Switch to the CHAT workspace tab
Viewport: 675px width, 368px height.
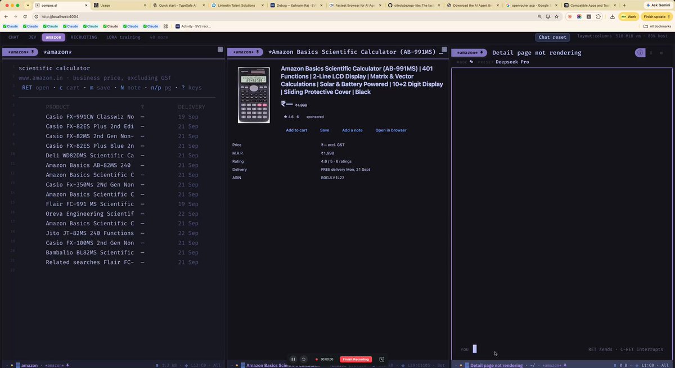click(13, 37)
